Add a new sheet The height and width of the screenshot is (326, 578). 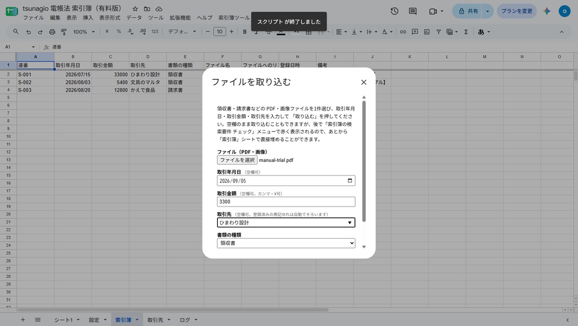tap(23, 320)
